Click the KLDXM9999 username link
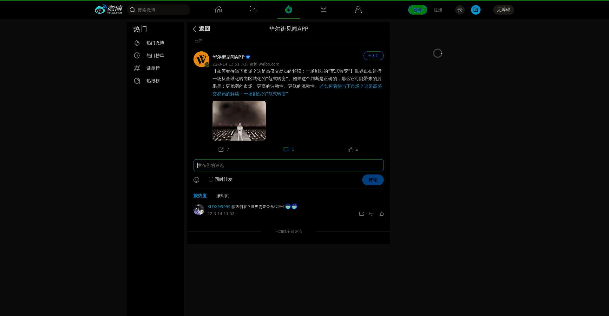Screen dimensions: 609x316 tap(219, 207)
